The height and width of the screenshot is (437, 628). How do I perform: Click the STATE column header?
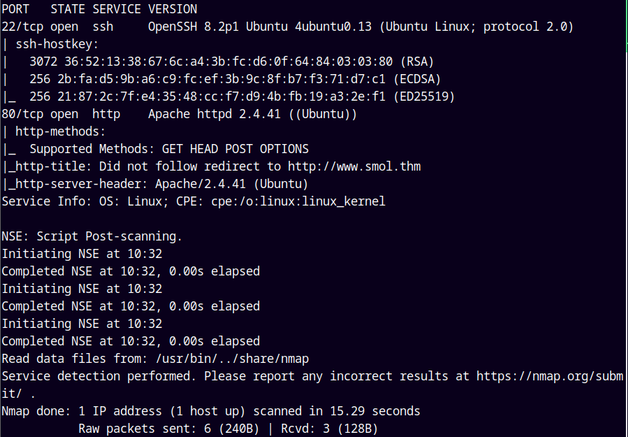point(68,9)
